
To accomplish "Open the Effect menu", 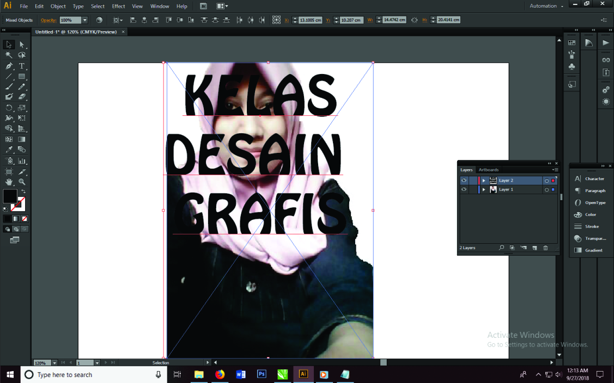I will coord(118,7).
